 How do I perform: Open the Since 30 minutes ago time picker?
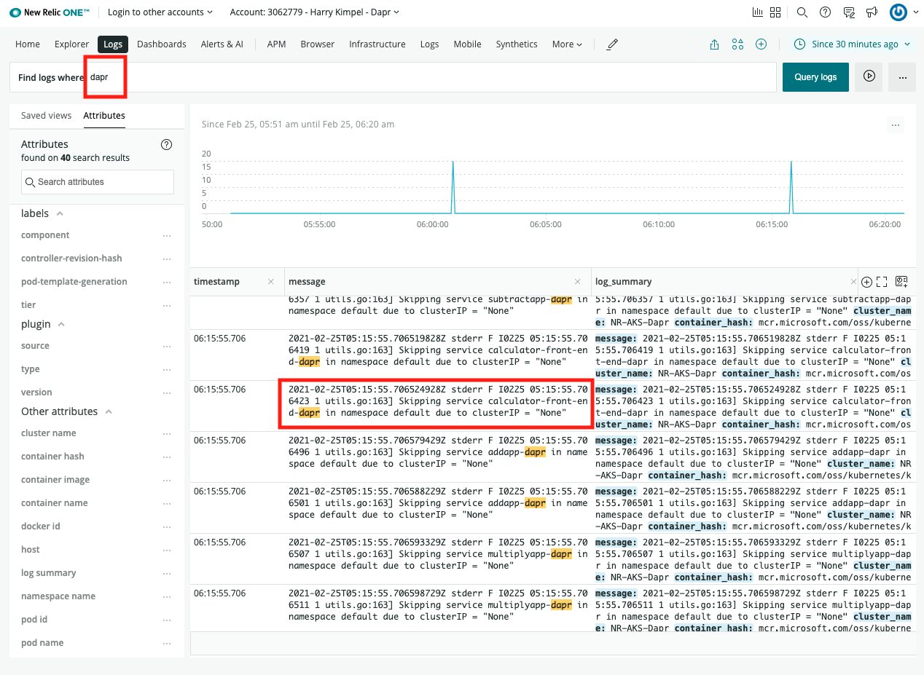[853, 44]
